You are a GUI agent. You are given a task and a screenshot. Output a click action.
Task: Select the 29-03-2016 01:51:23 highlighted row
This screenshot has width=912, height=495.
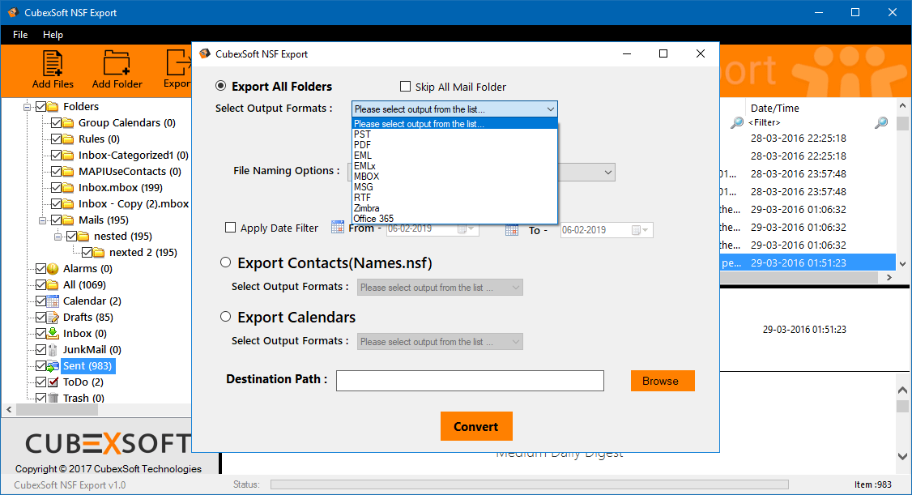point(808,263)
